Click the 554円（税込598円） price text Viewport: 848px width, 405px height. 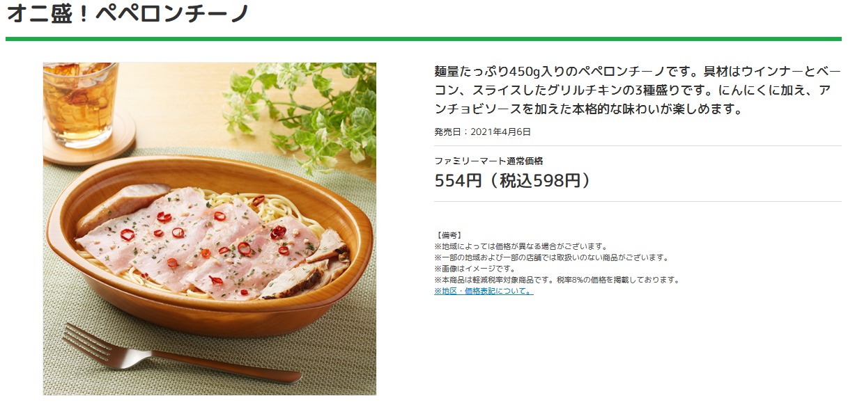coord(513,181)
